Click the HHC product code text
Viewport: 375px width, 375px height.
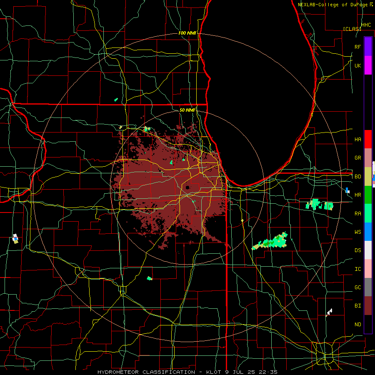[x=366, y=25]
